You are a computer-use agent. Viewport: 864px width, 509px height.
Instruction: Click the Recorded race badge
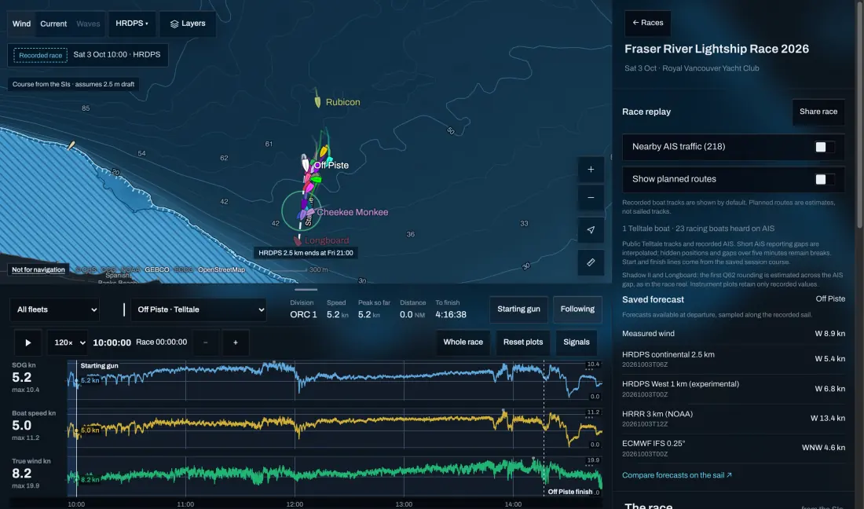40,55
